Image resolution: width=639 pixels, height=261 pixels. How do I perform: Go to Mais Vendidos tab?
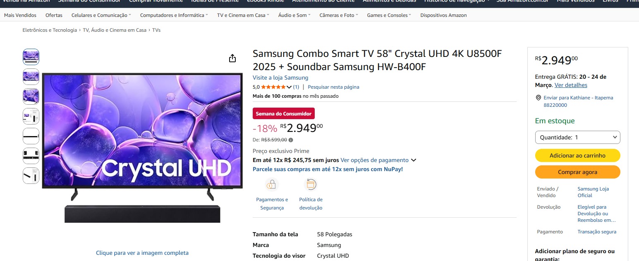coord(20,15)
